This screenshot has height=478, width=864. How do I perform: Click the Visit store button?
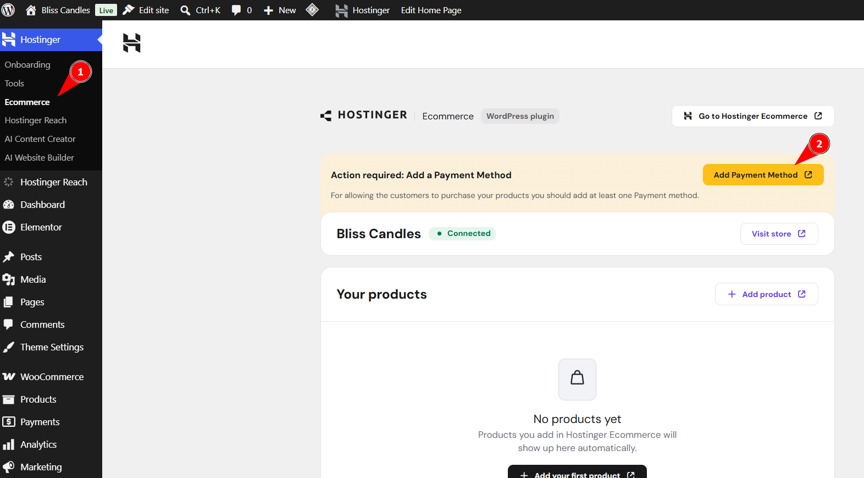click(x=779, y=234)
